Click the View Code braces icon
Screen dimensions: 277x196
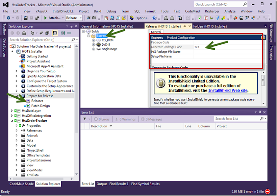(x=63, y=33)
